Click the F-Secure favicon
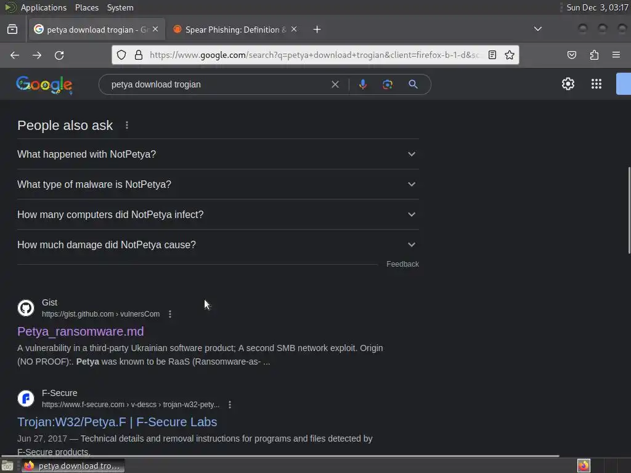 [26, 398]
